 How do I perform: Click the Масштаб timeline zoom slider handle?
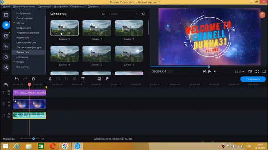tap(33, 139)
